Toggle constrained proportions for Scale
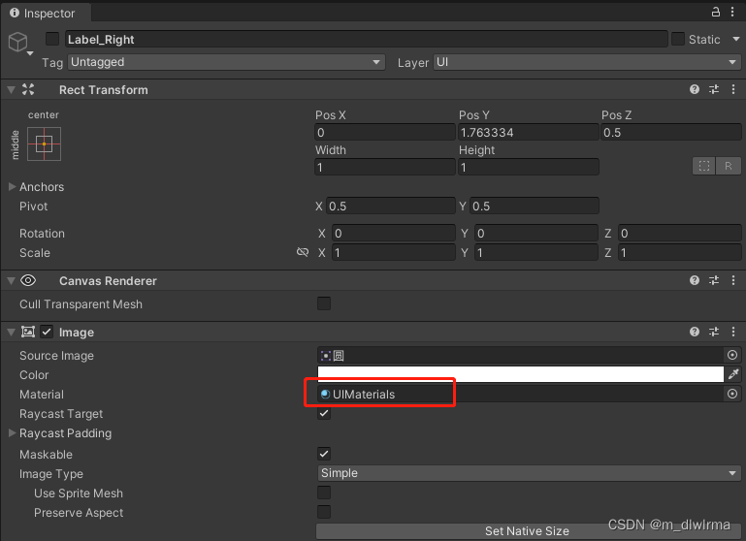 click(303, 252)
